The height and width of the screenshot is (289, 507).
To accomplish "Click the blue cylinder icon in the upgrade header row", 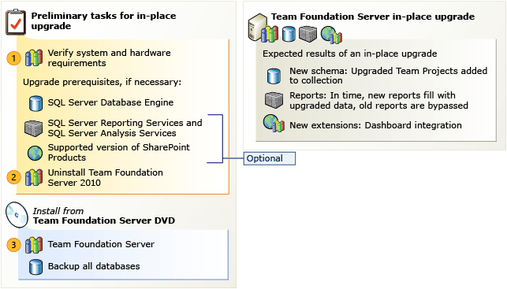I will point(289,34).
